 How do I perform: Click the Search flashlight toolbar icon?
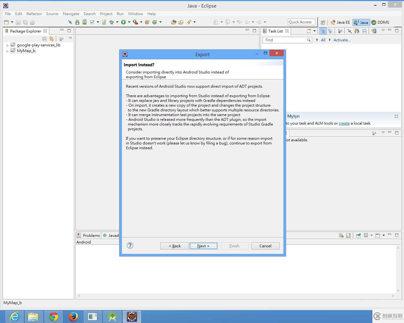click(189, 22)
